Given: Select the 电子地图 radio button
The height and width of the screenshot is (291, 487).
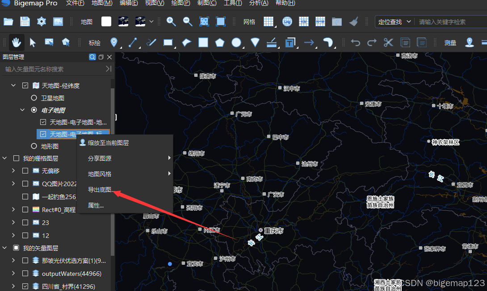Looking at the screenshot, I should click(34, 110).
